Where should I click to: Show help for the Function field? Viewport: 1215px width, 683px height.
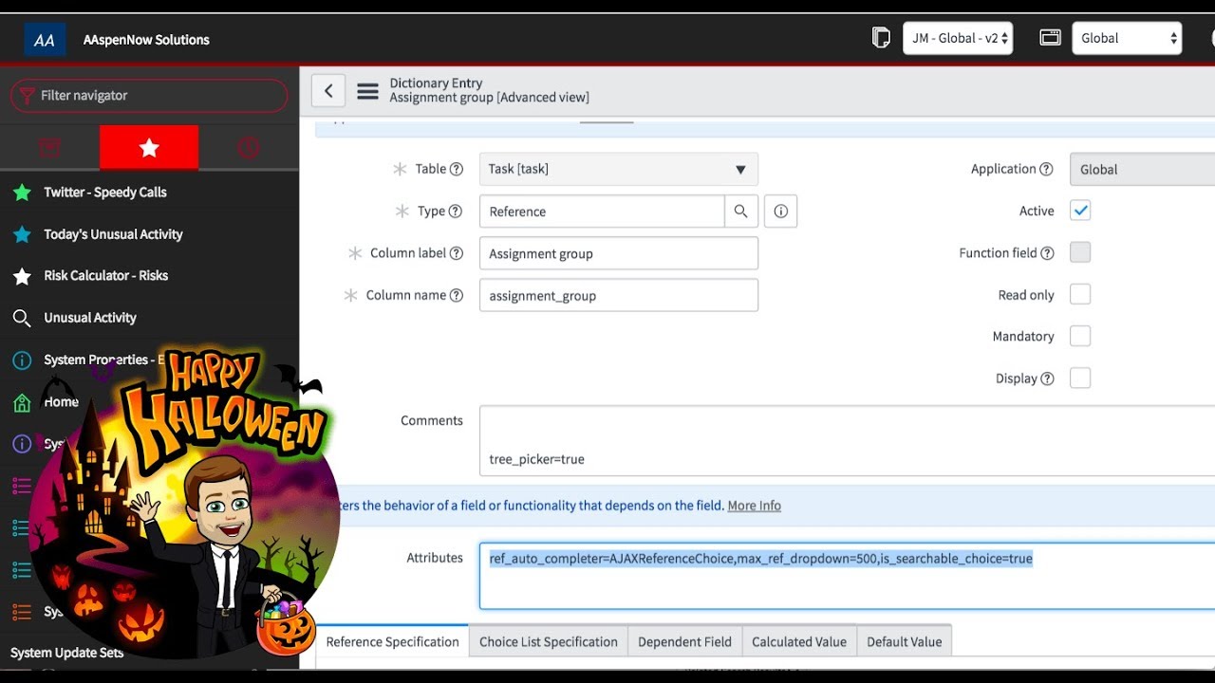point(1047,253)
